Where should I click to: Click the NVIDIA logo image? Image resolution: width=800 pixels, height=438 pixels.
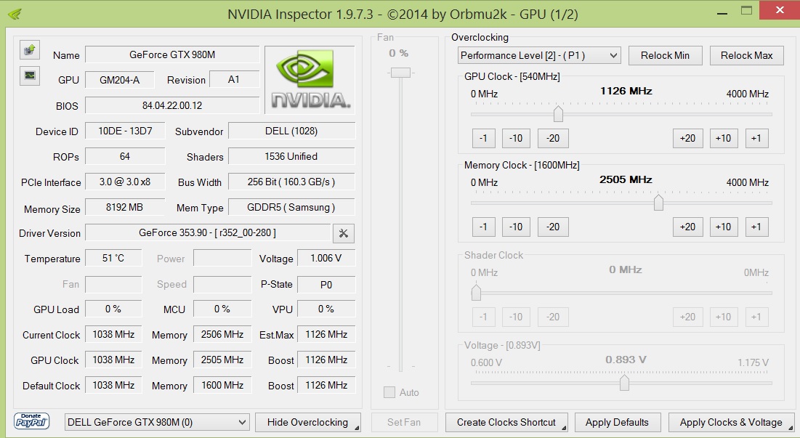click(x=310, y=80)
